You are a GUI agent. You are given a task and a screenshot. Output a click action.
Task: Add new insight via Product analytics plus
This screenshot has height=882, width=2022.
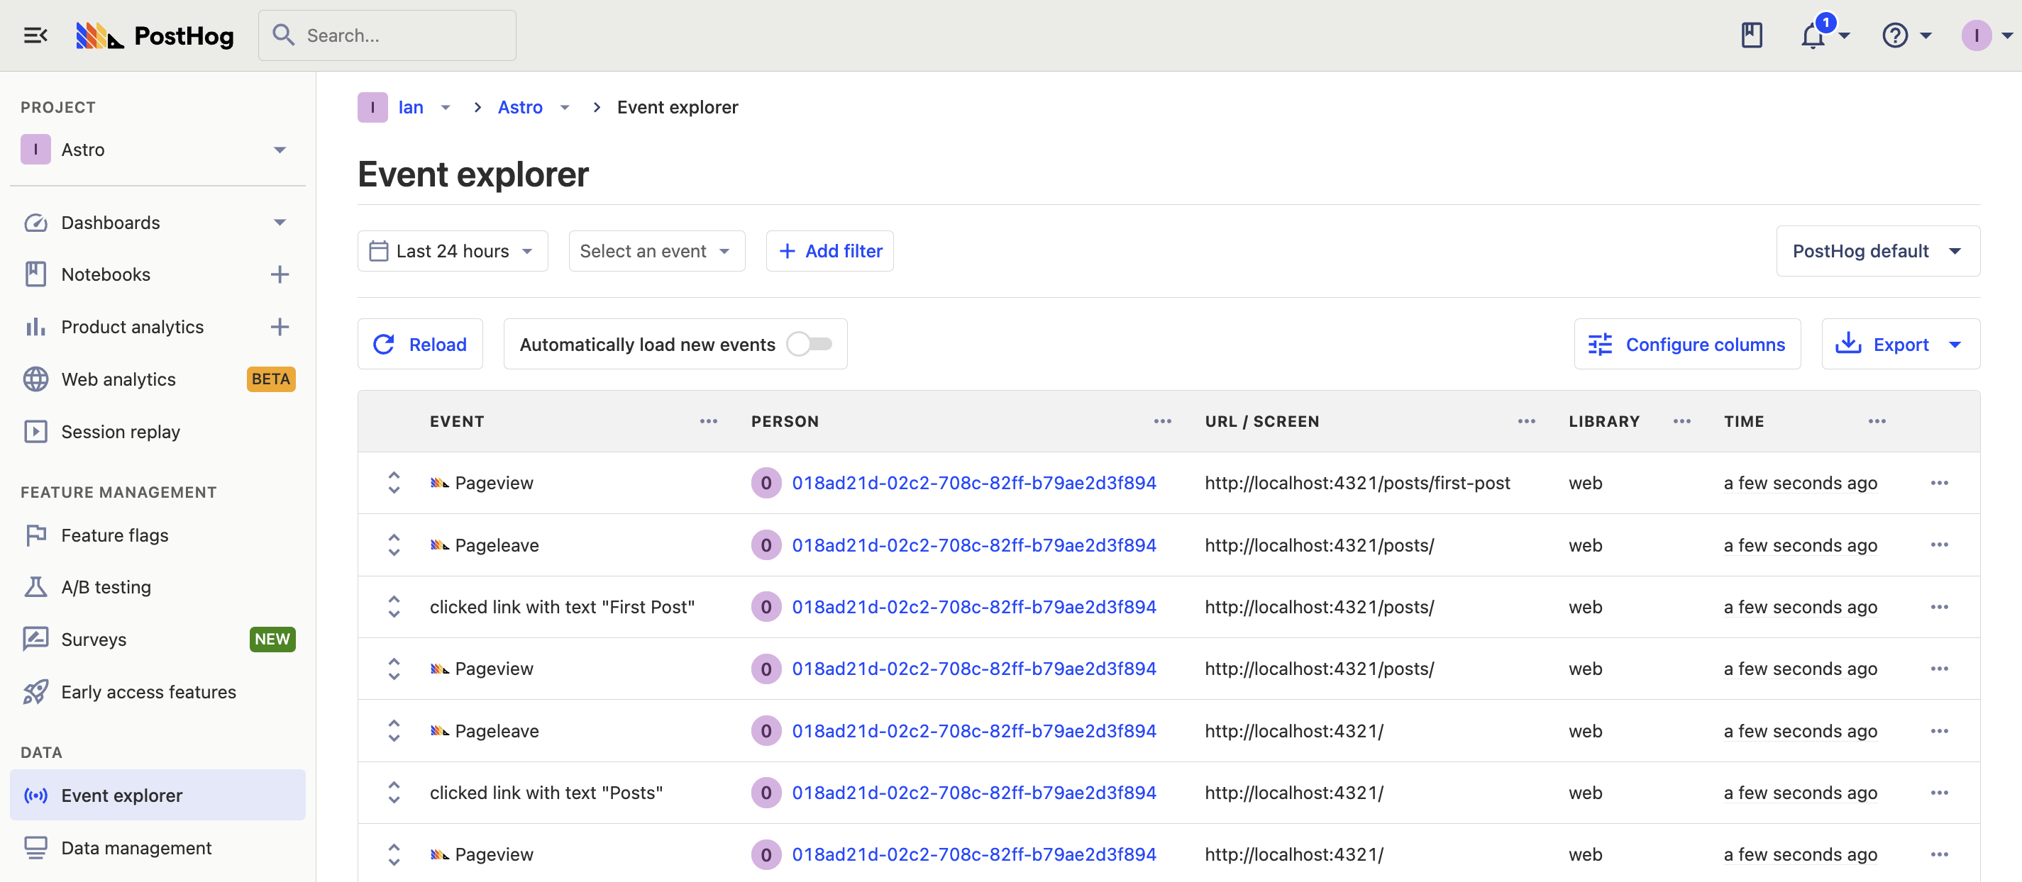(x=280, y=328)
